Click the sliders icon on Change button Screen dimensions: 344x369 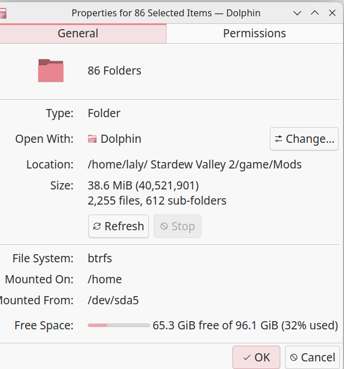pyautogui.click(x=279, y=139)
